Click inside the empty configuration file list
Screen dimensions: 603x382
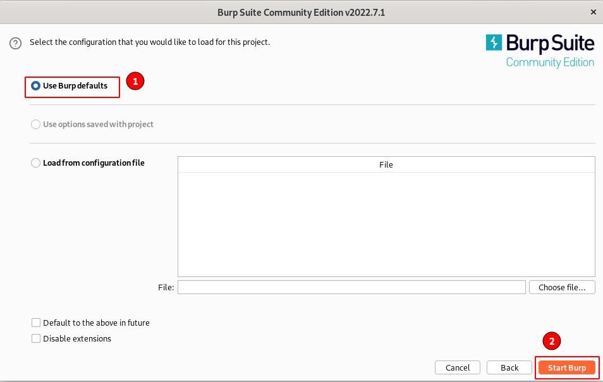(x=386, y=225)
